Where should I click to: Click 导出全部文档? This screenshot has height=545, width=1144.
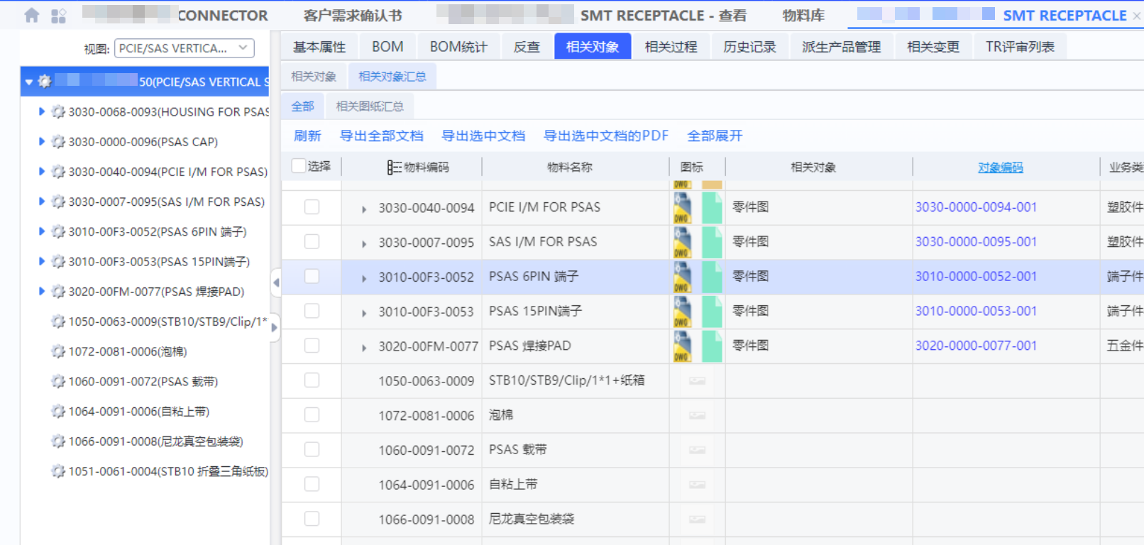point(382,136)
